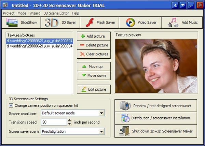205x146 pixels.
Task: Click the Transitions speed input field
Action: [54, 122]
